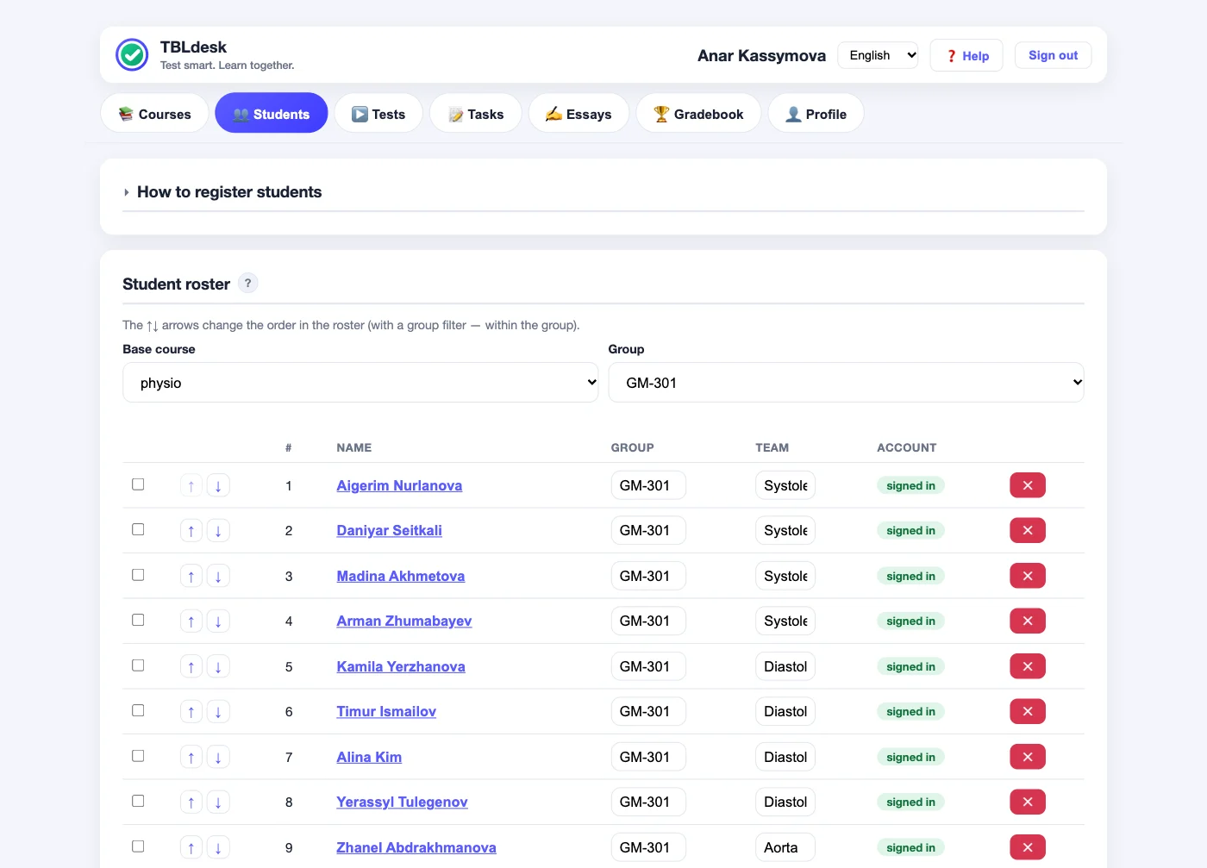The height and width of the screenshot is (868, 1207).
Task: Remove Alina Kim from the roster
Action: pyautogui.click(x=1028, y=757)
